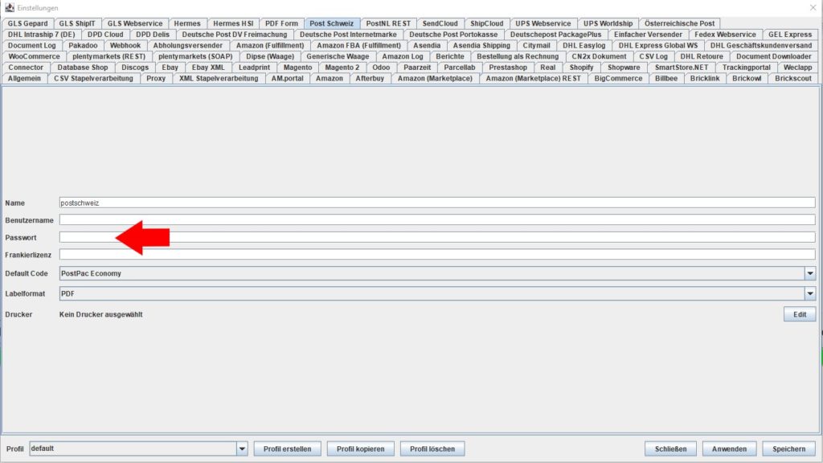Click the Edit printer button
This screenshot has height=463, width=823.
coord(800,314)
